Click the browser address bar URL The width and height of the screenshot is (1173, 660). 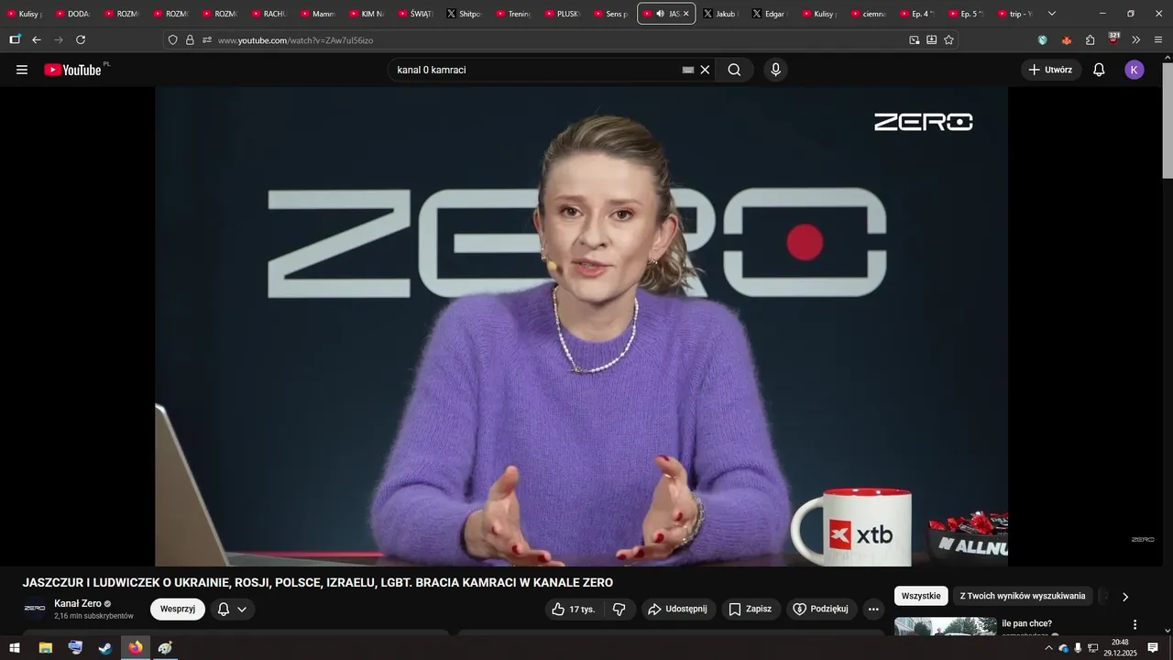(x=295, y=39)
